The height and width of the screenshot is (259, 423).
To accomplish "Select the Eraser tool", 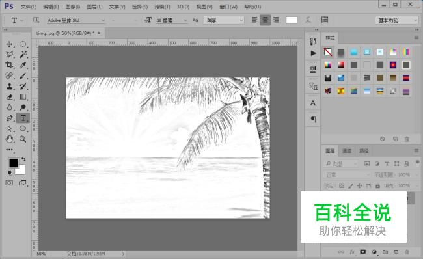I will 9,97.
